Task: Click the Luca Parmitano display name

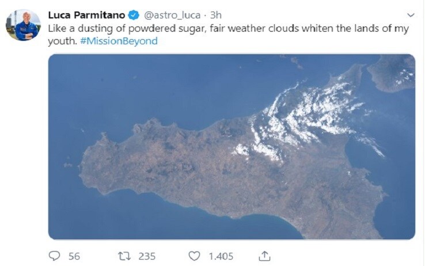Action: 86,15
